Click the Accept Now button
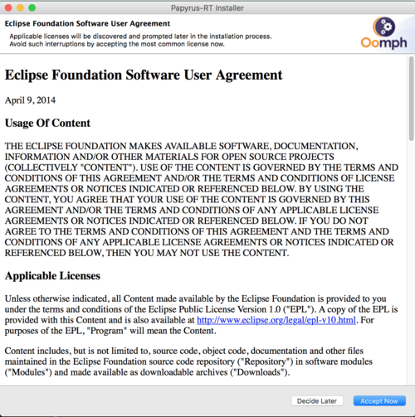This screenshot has width=415, height=417. [x=379, y=400]
